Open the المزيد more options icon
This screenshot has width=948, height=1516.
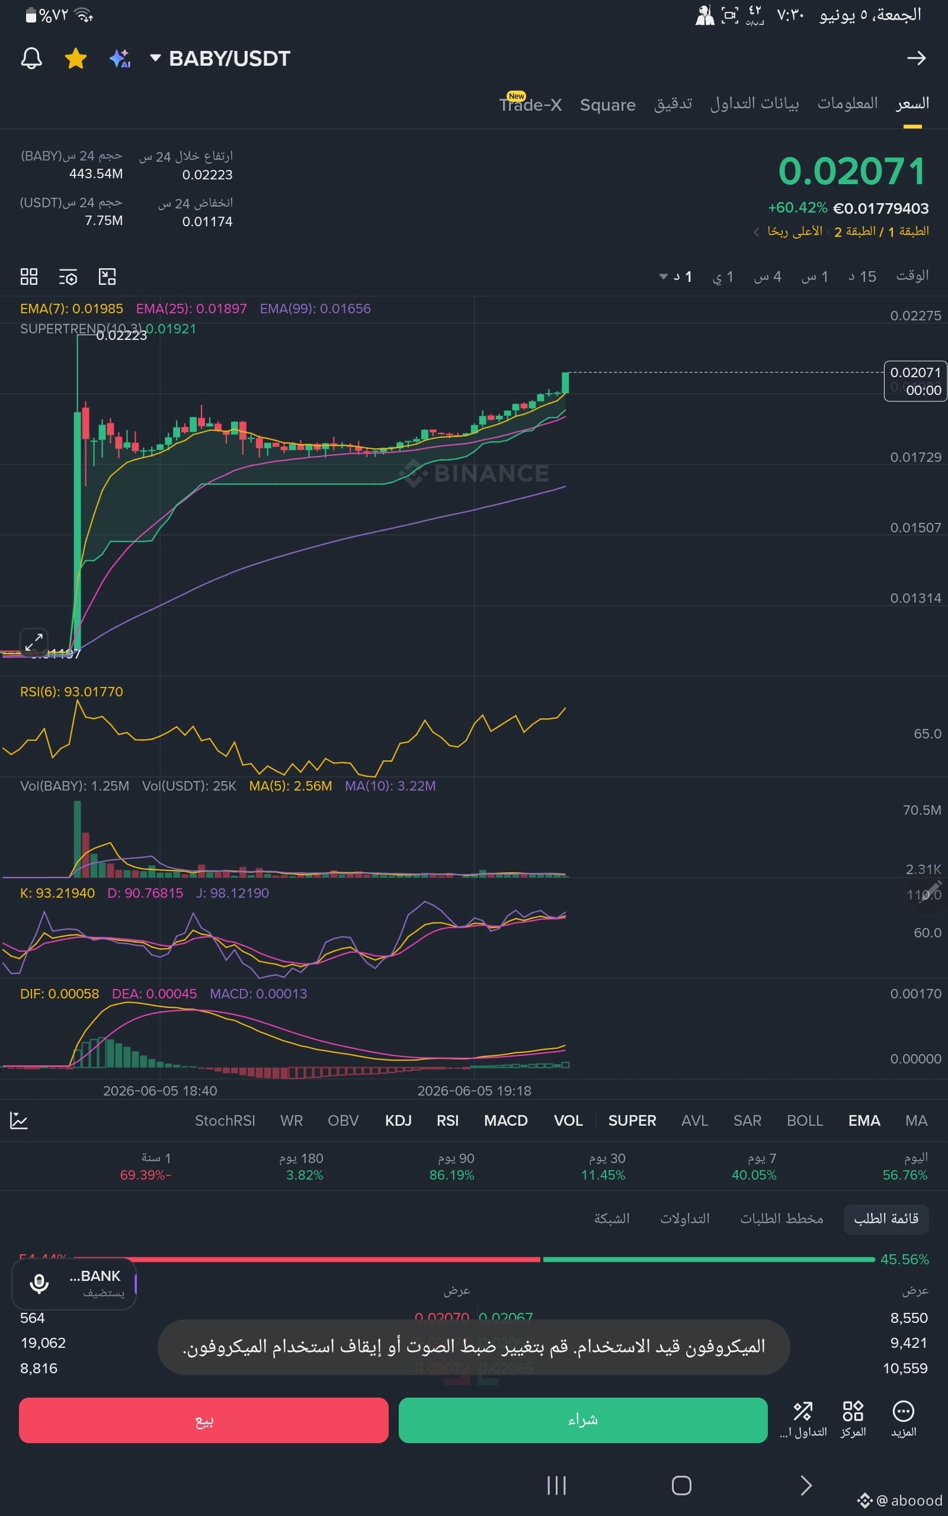pos(904,1418)
